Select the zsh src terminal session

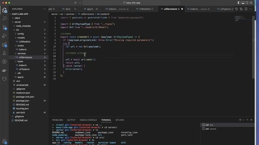coord(227,125)
